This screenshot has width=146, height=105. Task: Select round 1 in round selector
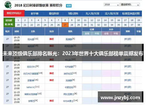18,20
